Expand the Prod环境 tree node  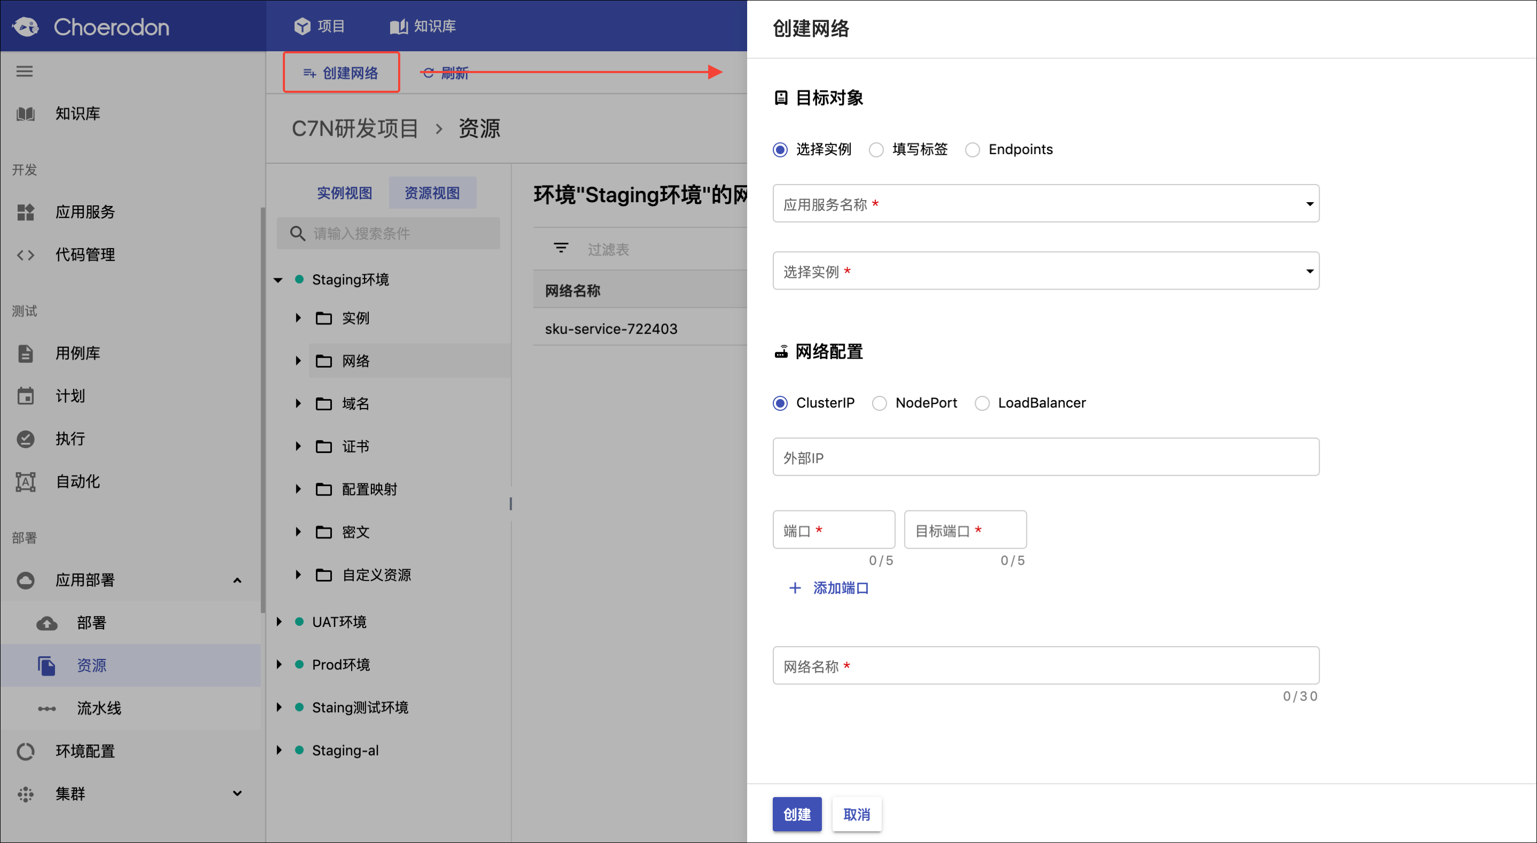click(x=279, y=665)
